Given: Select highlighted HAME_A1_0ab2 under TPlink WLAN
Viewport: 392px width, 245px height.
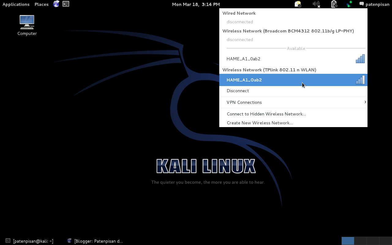Looking at the screenshot, I should pos(293,80).
